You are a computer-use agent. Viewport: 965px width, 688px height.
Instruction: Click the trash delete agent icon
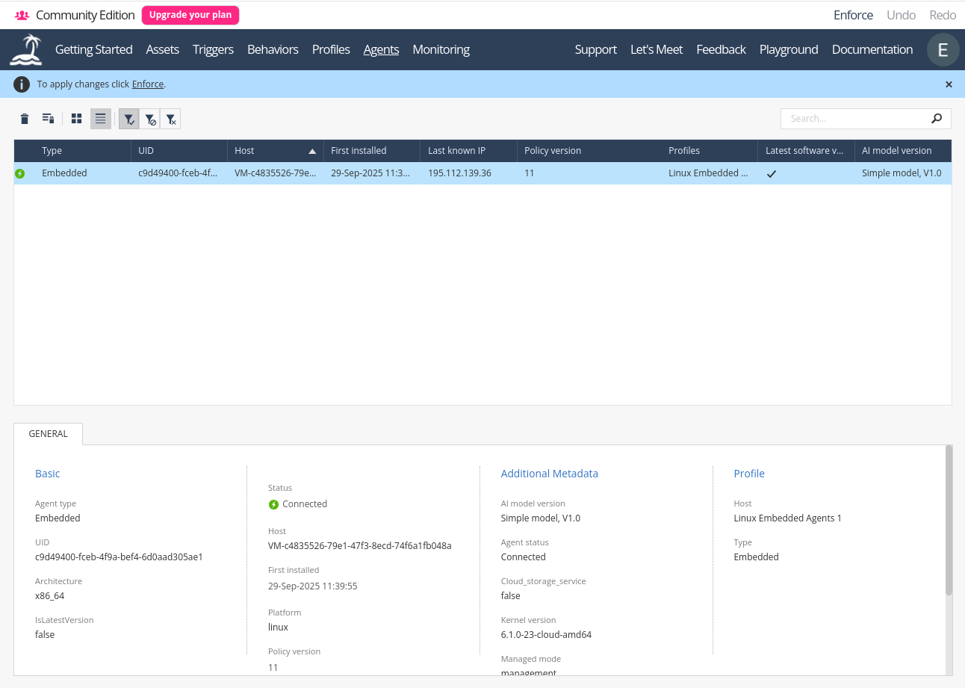coord(25,119)
